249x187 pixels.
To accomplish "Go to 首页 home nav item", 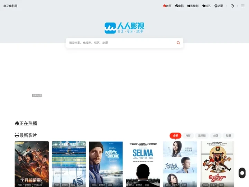I will pos(167,6).
